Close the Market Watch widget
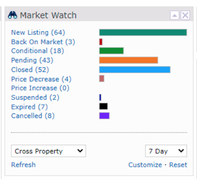Viewport: 197px width, 179px height. [x=185, y=15]
